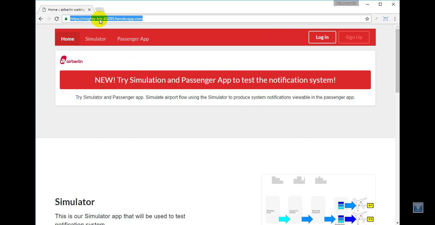The width and height of the screenshot is (435, 225).
Task: Open the Passenger App nav item
Action: coord(133,39)
